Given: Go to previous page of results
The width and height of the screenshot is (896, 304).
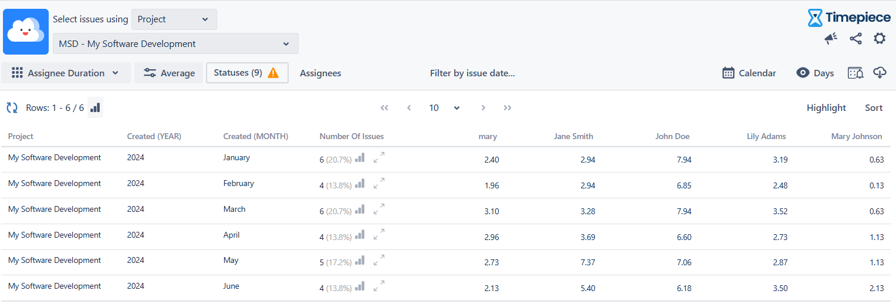Looking at the screenshot, I should coord(409,108).
